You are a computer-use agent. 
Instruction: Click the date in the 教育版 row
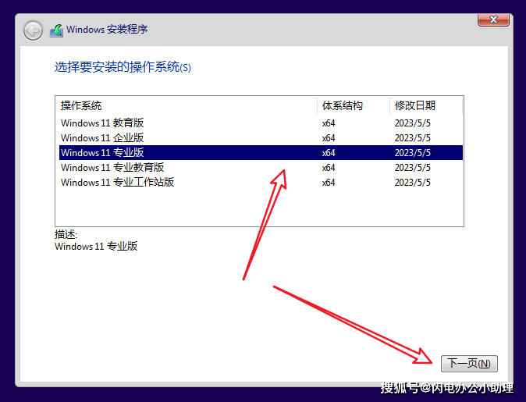[412, 123]
